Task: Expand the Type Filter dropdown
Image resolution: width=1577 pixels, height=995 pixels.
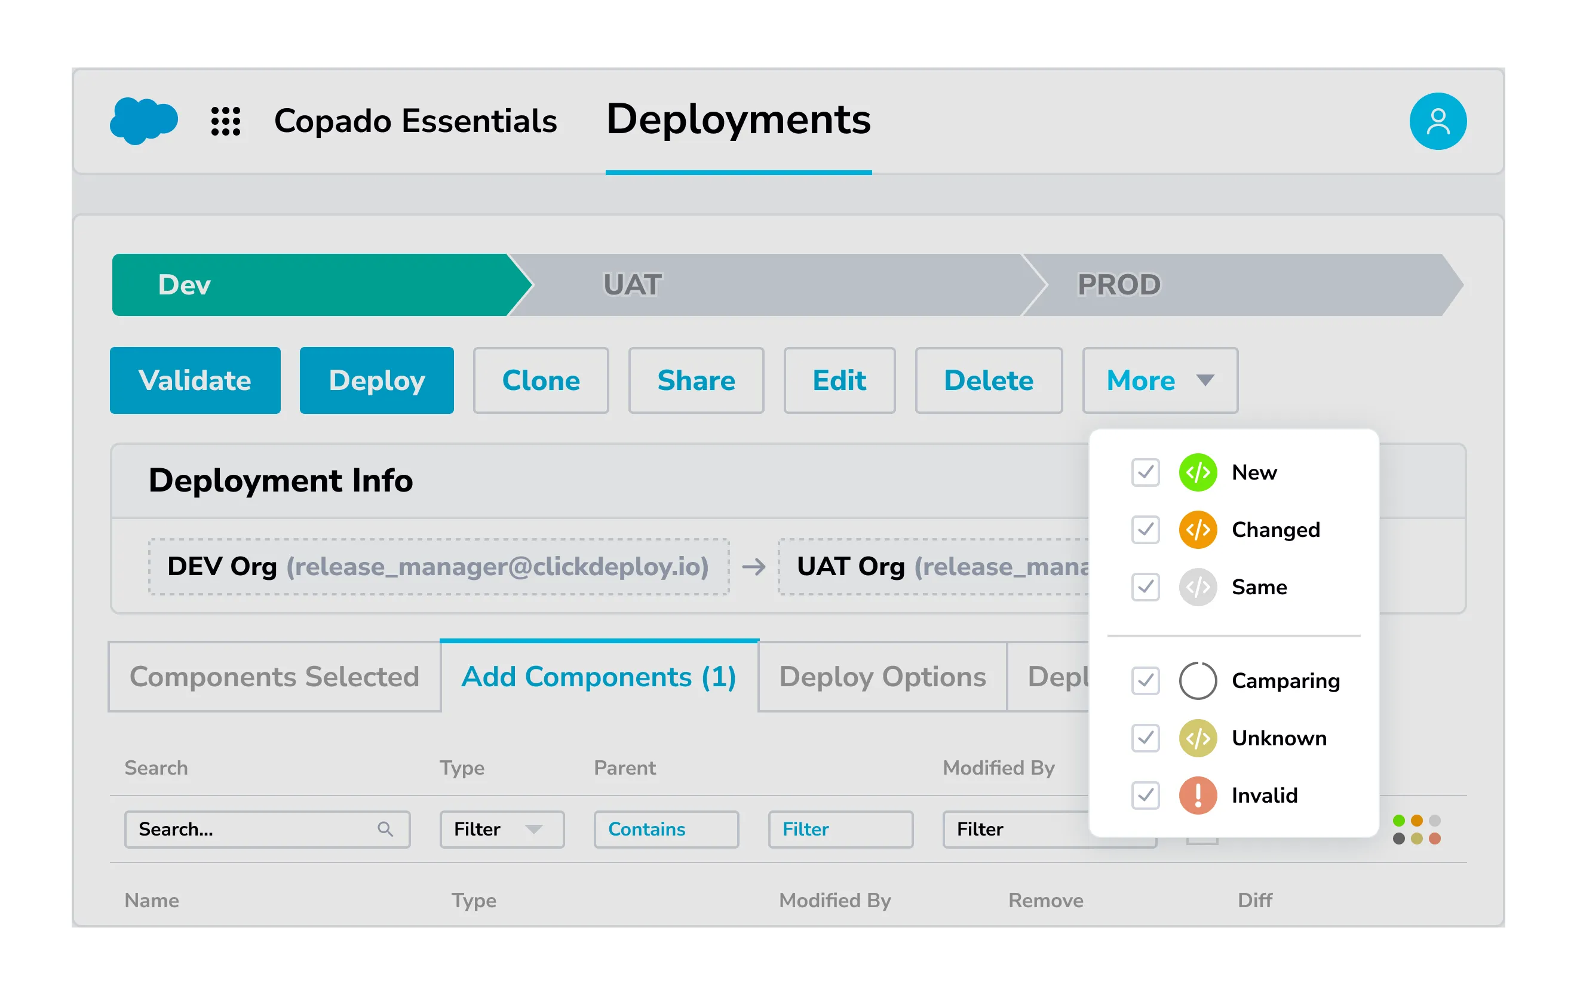Action: tap(502, 829)
